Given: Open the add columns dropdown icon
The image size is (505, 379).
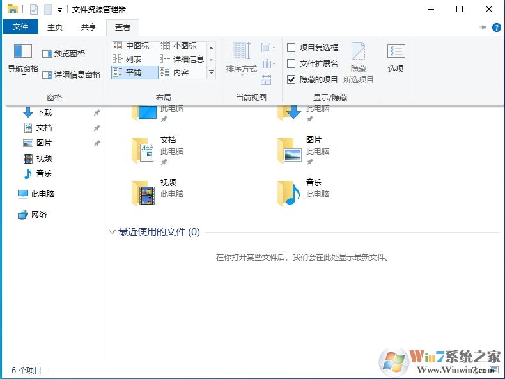Looking at the screenshot, I should coord(268,64).
